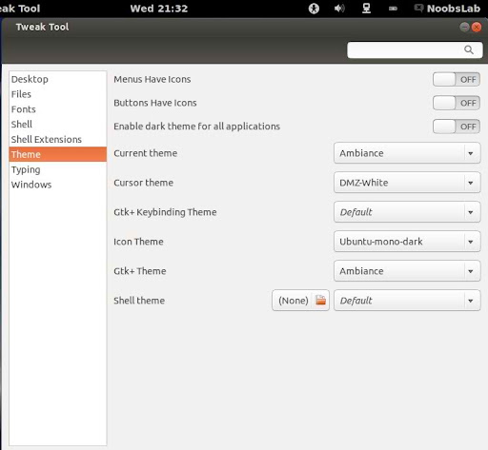Click the network connection icon
The image size is (488, 450).
click(366, 9)
